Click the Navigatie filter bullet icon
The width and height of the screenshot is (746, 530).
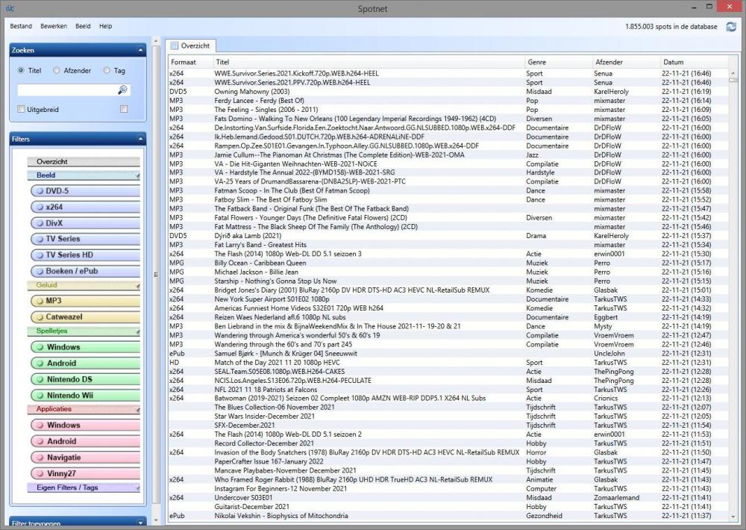pyautogui.click(x=38, y=458)
